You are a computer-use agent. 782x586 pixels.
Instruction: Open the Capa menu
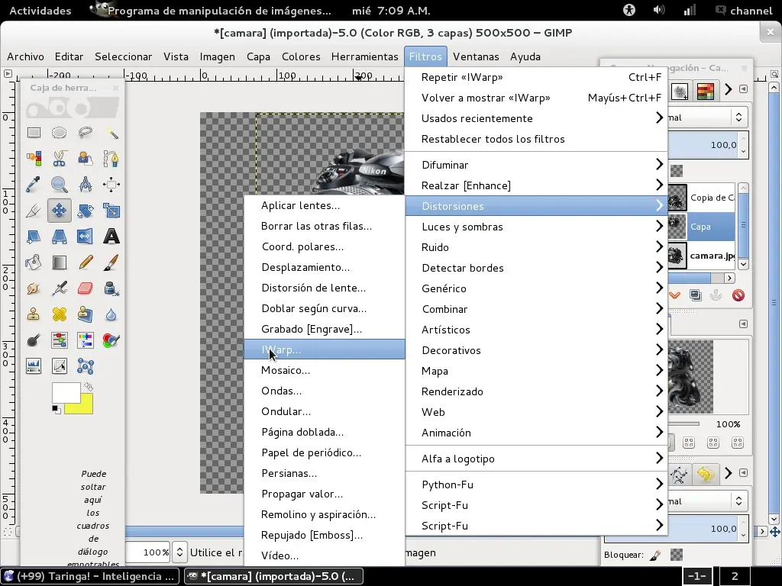258,56
